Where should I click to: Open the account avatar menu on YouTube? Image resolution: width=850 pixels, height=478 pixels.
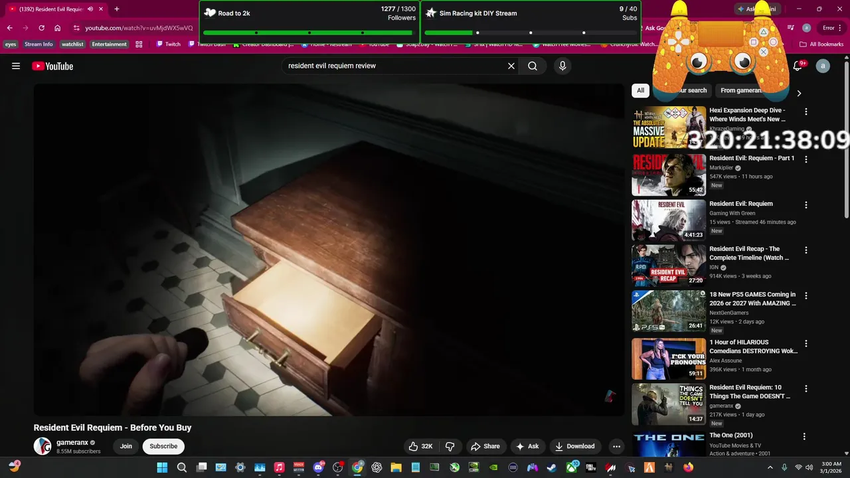click(823, 66)
